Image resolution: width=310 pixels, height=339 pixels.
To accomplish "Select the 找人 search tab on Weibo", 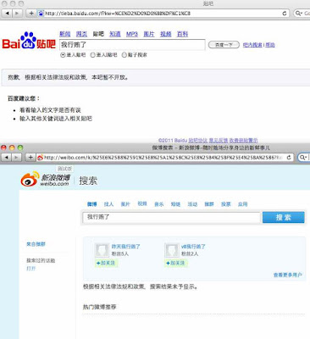I will click(x=108, y=204).
